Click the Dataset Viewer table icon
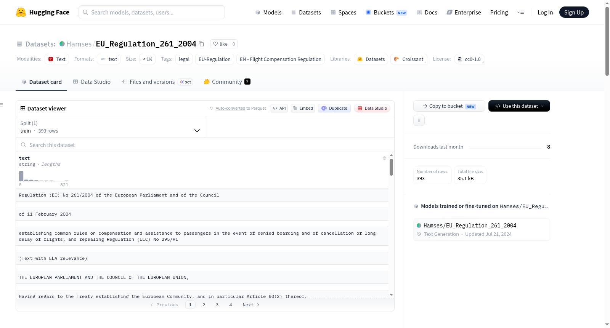Image resolution: width=610 pixels, height=328 pixels. pos(23,108)
